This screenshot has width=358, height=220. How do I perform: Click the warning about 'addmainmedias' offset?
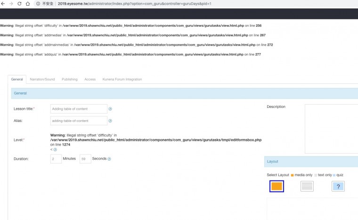(136, 45)
